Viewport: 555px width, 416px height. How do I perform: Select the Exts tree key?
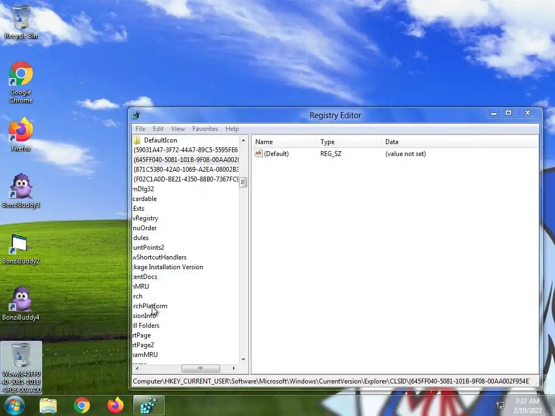[x=138, y=209]
